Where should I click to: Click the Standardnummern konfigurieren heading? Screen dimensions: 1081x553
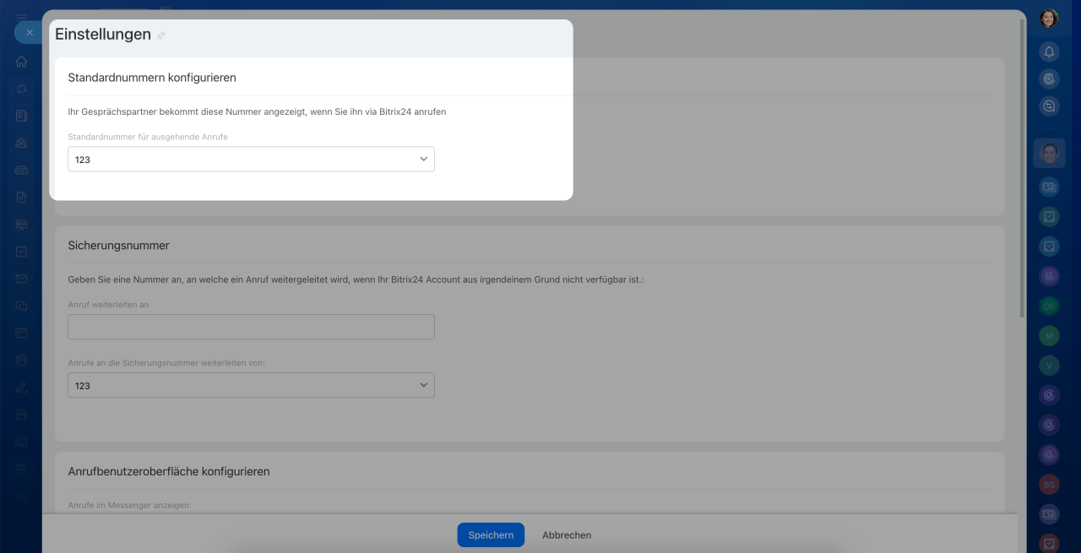[152, 78]
